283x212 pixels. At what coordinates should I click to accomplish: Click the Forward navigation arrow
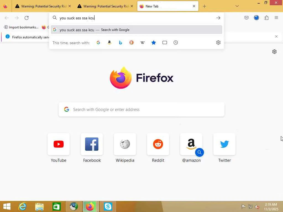[x=17, y=18]
